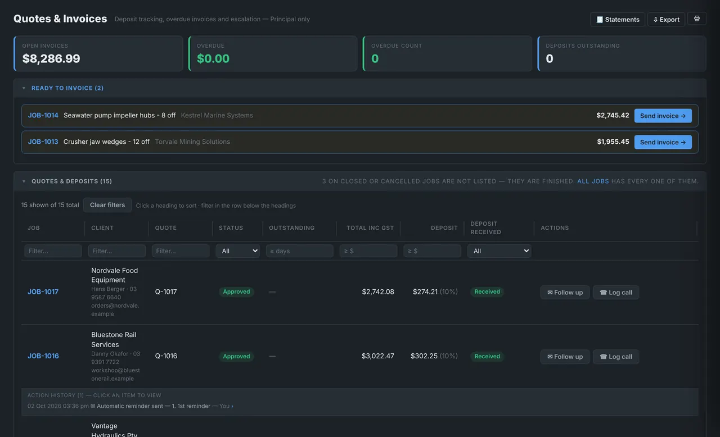This screenshot has width=720, height=437.
Task: Sort by Total Inc GST heading
Action: tap(370, 228)
